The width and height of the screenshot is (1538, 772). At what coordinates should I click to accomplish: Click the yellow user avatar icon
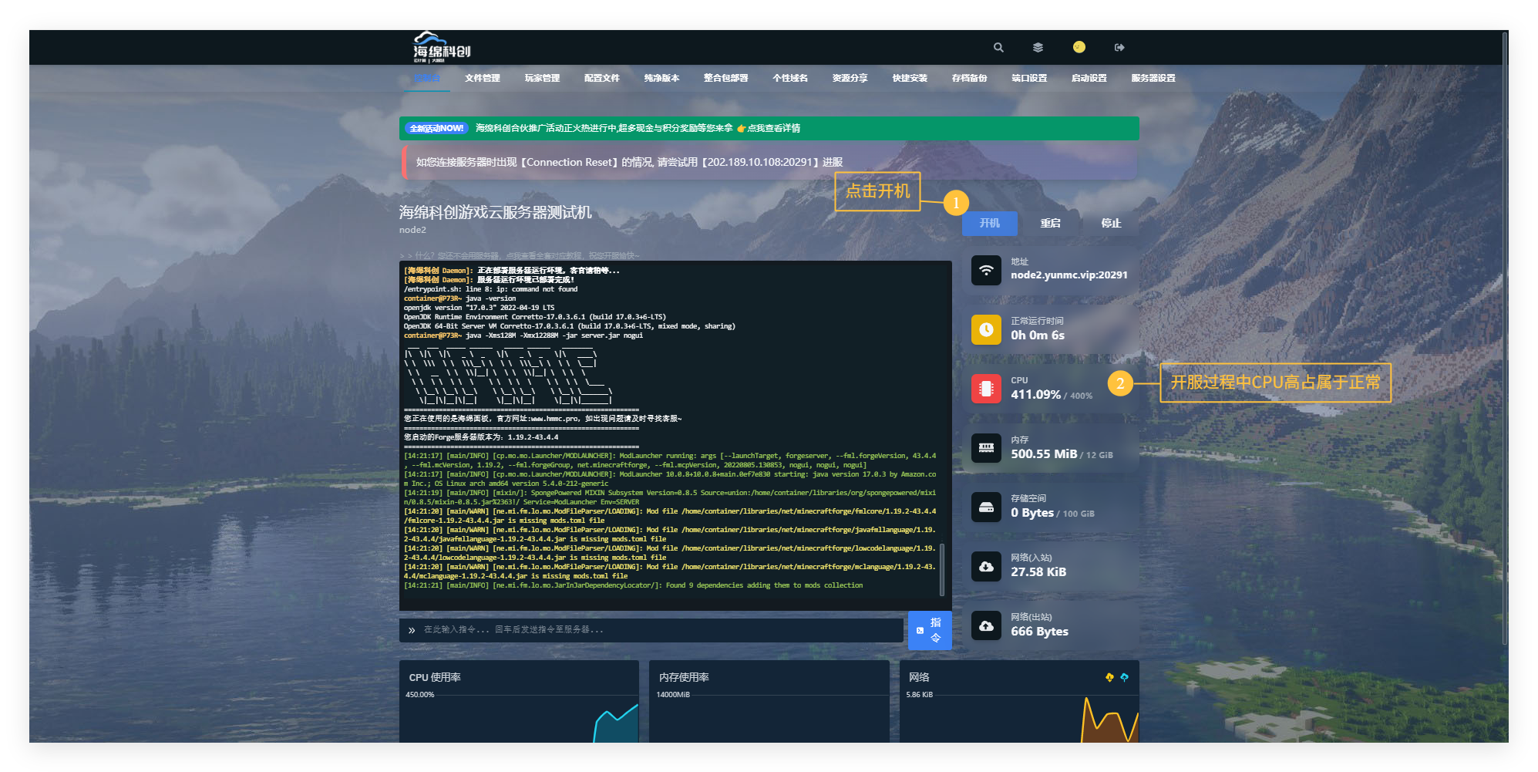pos(1079,47)
